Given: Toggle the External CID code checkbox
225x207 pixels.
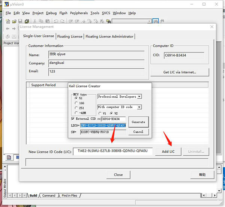Looking at the screenshot, I should 73,118.
